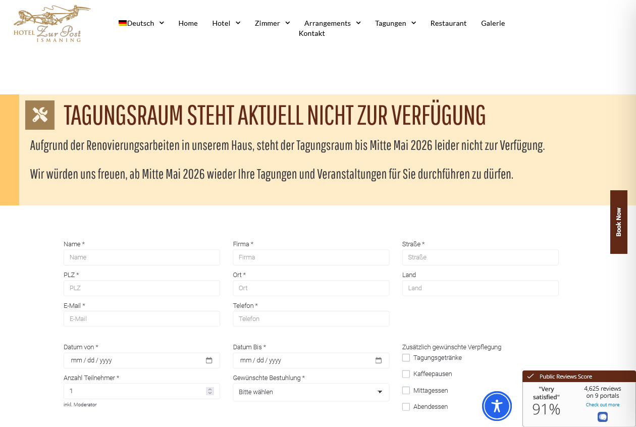636x427 pixels.
Task: Expand the Zimmer menu dropdown
Action: point(272,23)
